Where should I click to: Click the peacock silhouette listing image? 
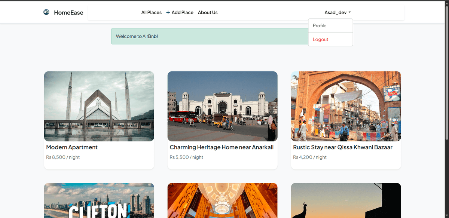pos(345,200)
